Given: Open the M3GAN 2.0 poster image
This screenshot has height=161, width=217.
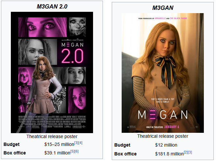Looking at the screenshot, I should (52, 72).
